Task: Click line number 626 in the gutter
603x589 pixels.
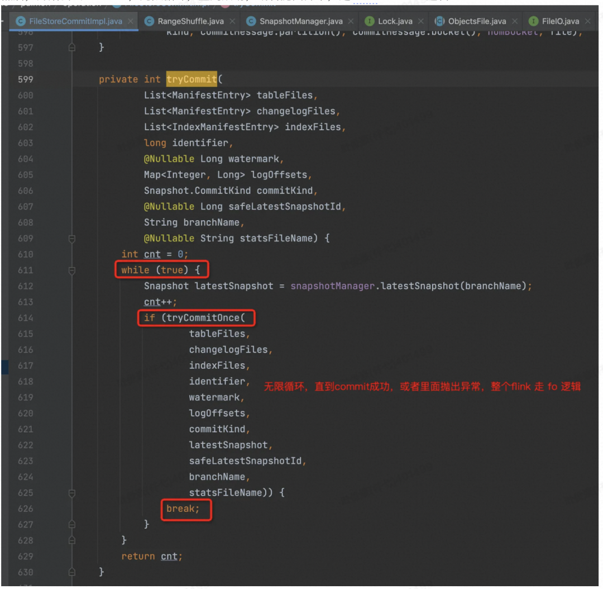Action: (25, 509)
